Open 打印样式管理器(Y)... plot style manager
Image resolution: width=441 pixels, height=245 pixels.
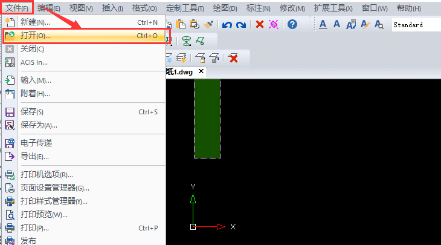pyautogui.click(x=84, y=201)
